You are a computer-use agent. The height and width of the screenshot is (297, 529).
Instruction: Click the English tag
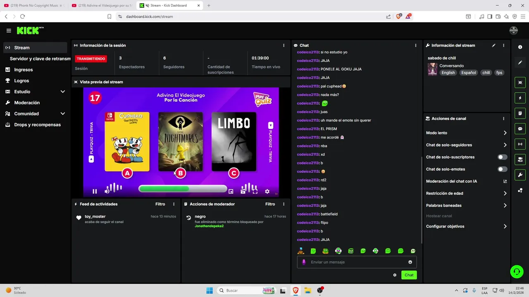point(448,73)
